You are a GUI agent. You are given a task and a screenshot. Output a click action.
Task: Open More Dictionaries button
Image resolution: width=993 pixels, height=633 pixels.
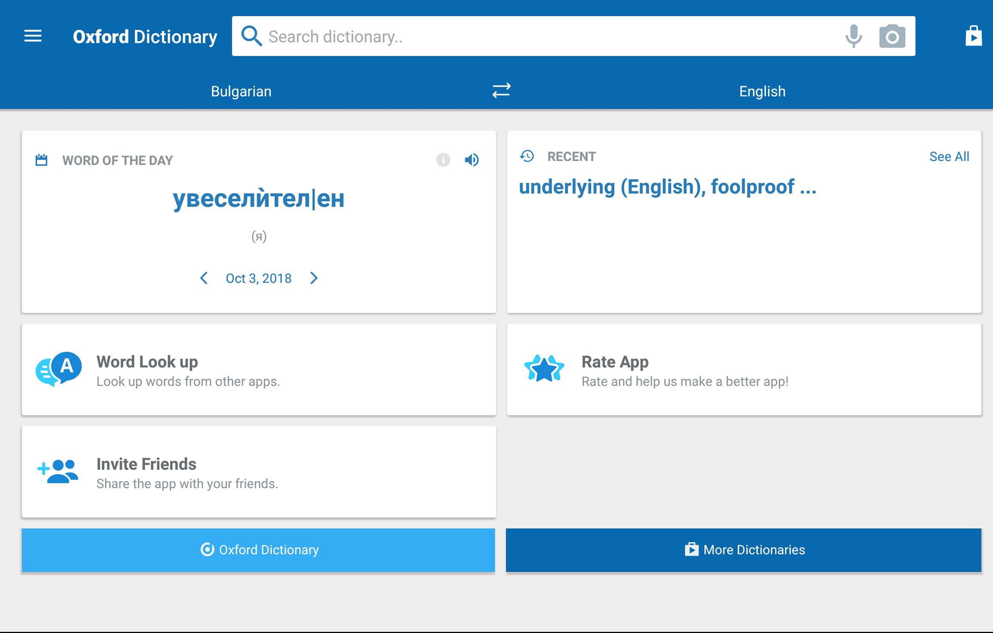pos(744,550)
